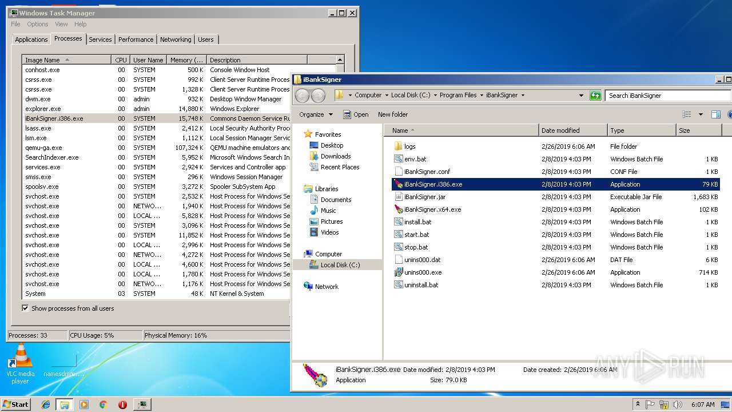Switch to the Networking tab
Viewport: 732px width, 412px height.
point(176,39)
